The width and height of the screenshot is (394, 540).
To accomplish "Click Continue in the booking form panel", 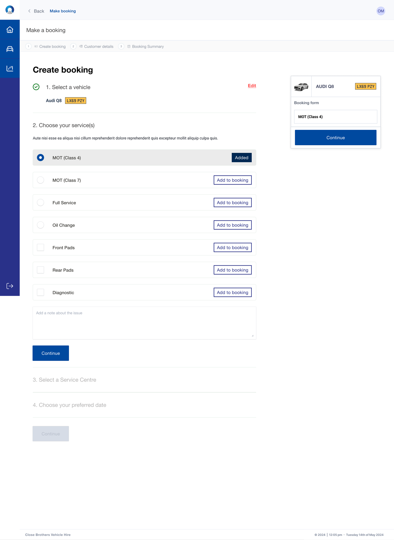I will 336,138.
